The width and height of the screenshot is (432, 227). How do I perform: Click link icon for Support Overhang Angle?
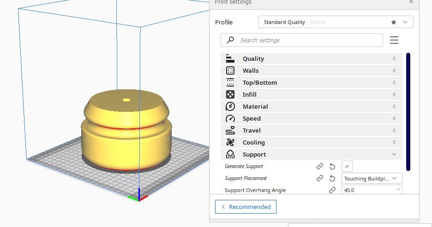[x=332, y=190]
